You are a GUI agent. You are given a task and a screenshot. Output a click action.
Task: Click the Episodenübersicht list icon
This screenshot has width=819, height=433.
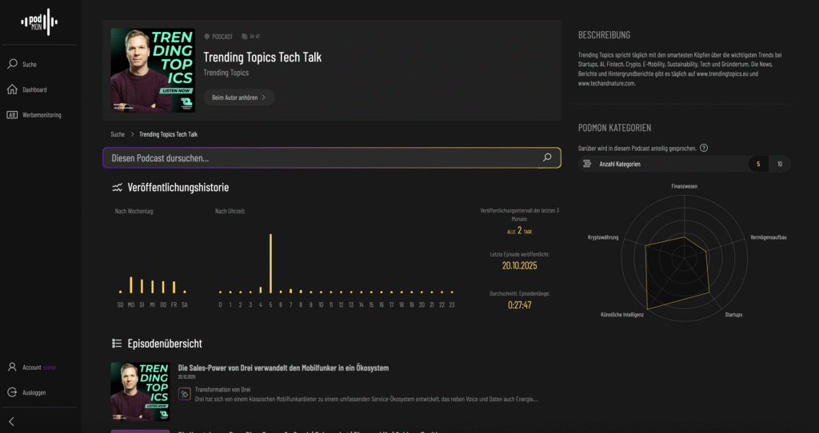click(x=117, y=344)
